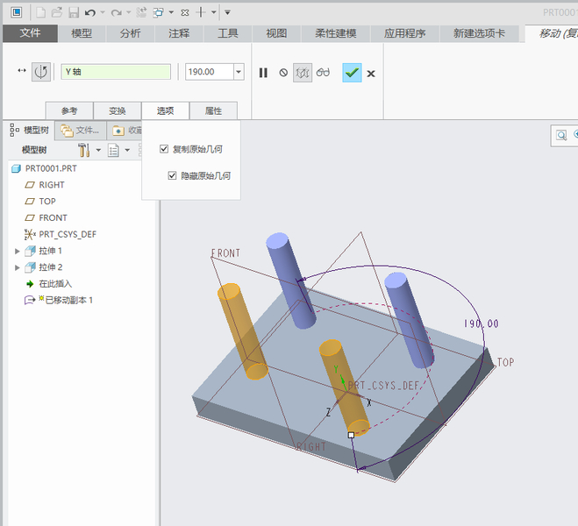Open the 参考 dashboard panel tab
This screenshot has height=526, width=578.
click(69, 110)
